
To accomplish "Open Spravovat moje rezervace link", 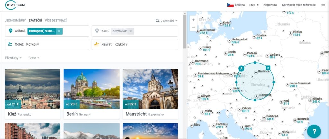I will click(298, 5).
